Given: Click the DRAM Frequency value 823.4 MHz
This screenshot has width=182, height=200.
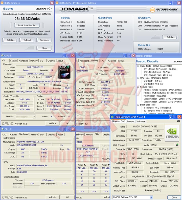Looking at the screenshot, I should [x=105, y=82].
